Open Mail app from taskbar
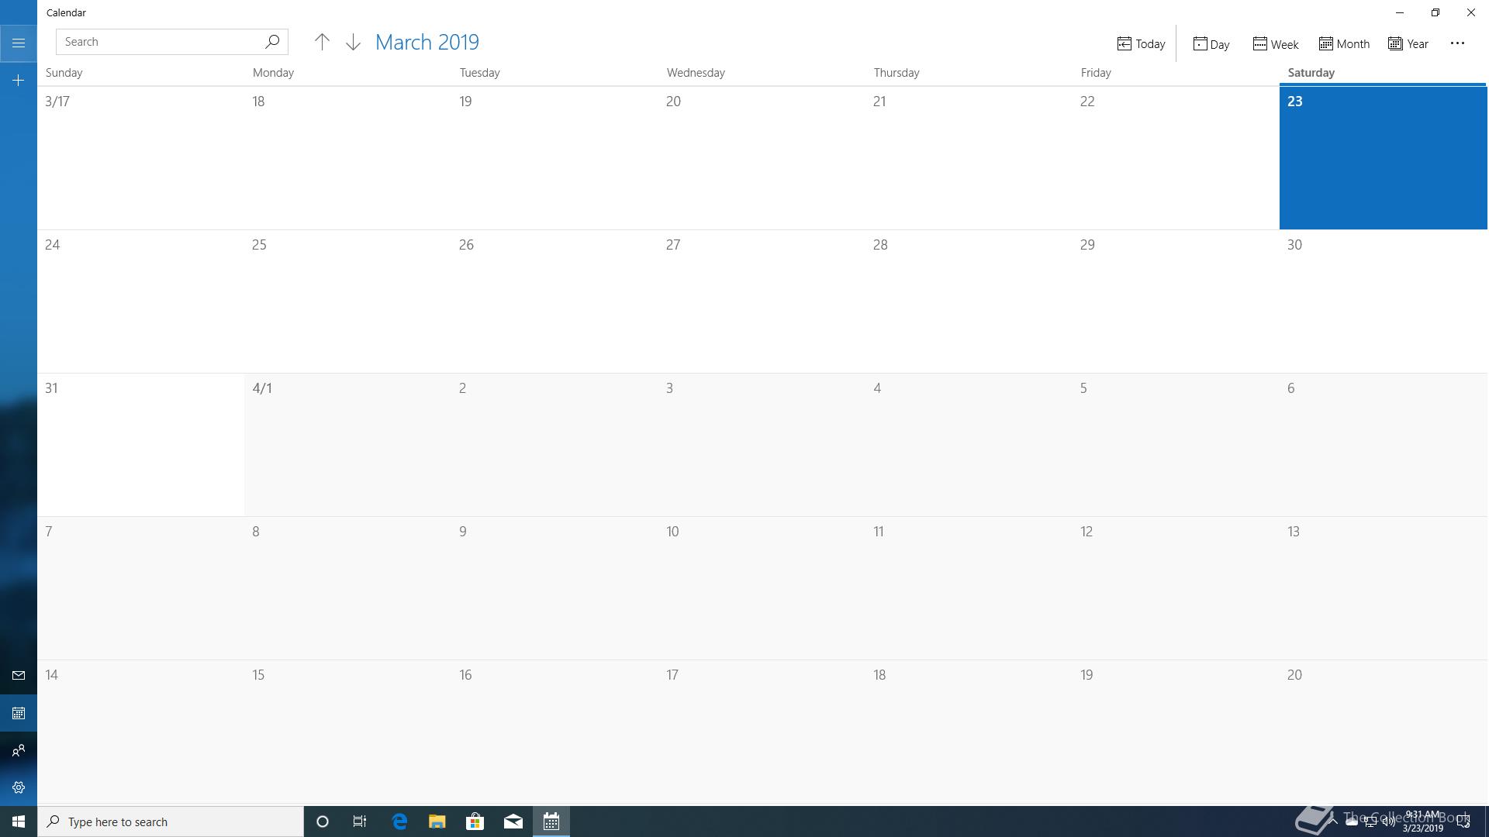The width and height of the screenshot is (1489, 837). (x=513, y=821)
